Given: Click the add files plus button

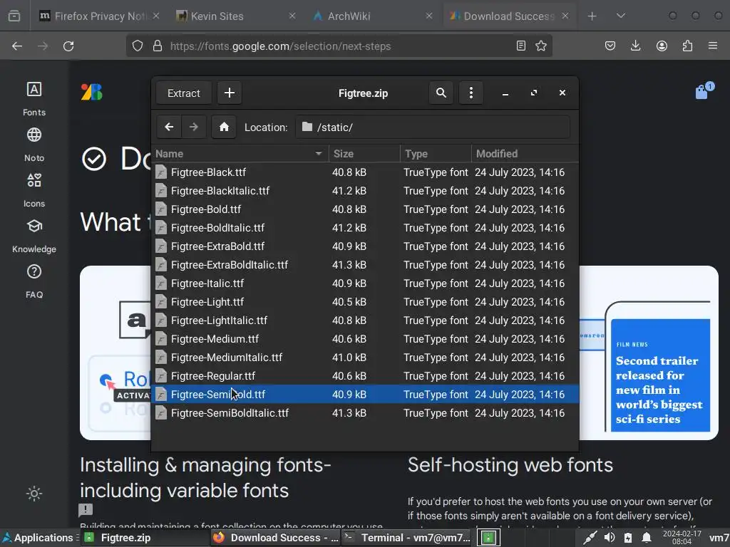Looking at the screenshot, I should coord(229,93).
